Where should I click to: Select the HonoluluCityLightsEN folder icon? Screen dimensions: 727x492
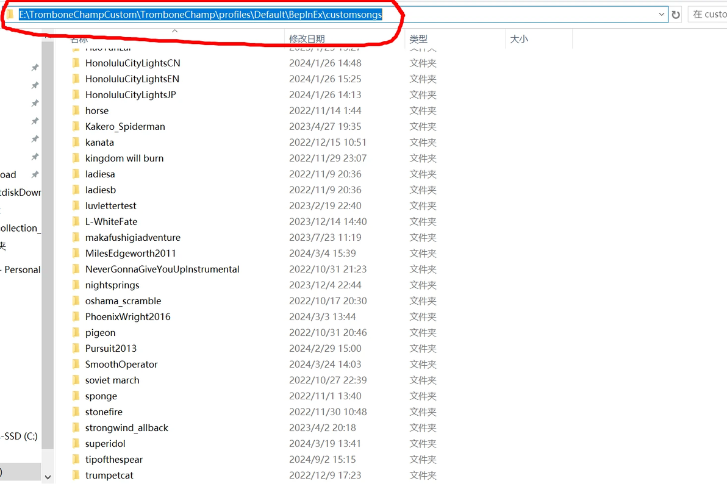76,79
